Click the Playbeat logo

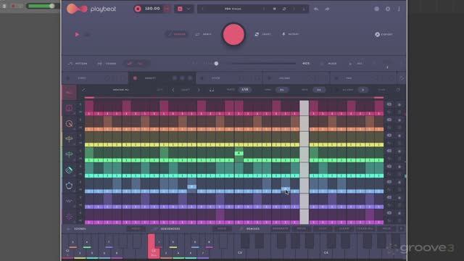tap(91, 9)
